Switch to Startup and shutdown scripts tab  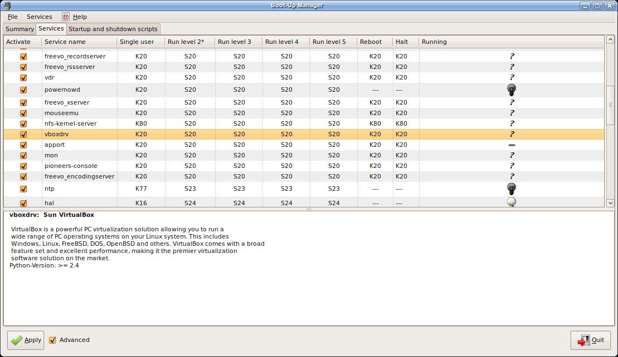(x=113, y=29)
